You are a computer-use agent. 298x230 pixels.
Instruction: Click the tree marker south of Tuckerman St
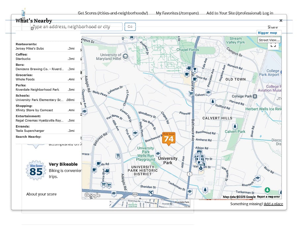click(205, 190)
